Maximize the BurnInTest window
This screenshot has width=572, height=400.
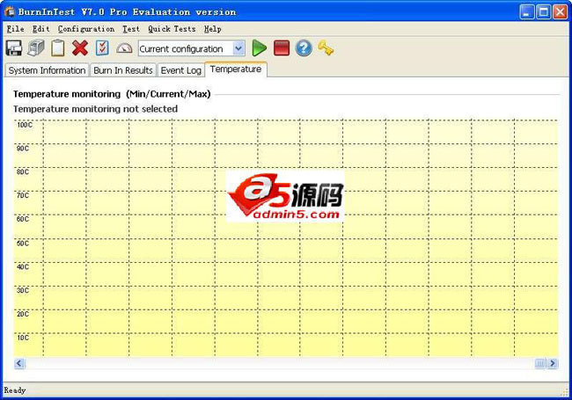click(544, 12)
